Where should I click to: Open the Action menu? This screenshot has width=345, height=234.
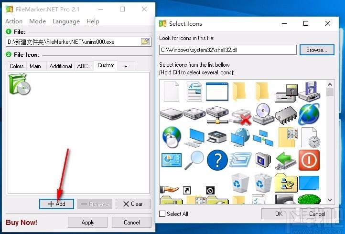14,21
